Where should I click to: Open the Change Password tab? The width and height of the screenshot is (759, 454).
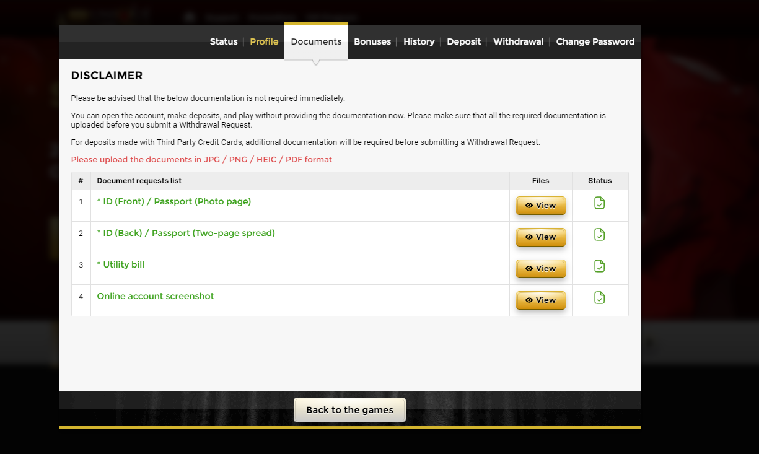(595, 41)
